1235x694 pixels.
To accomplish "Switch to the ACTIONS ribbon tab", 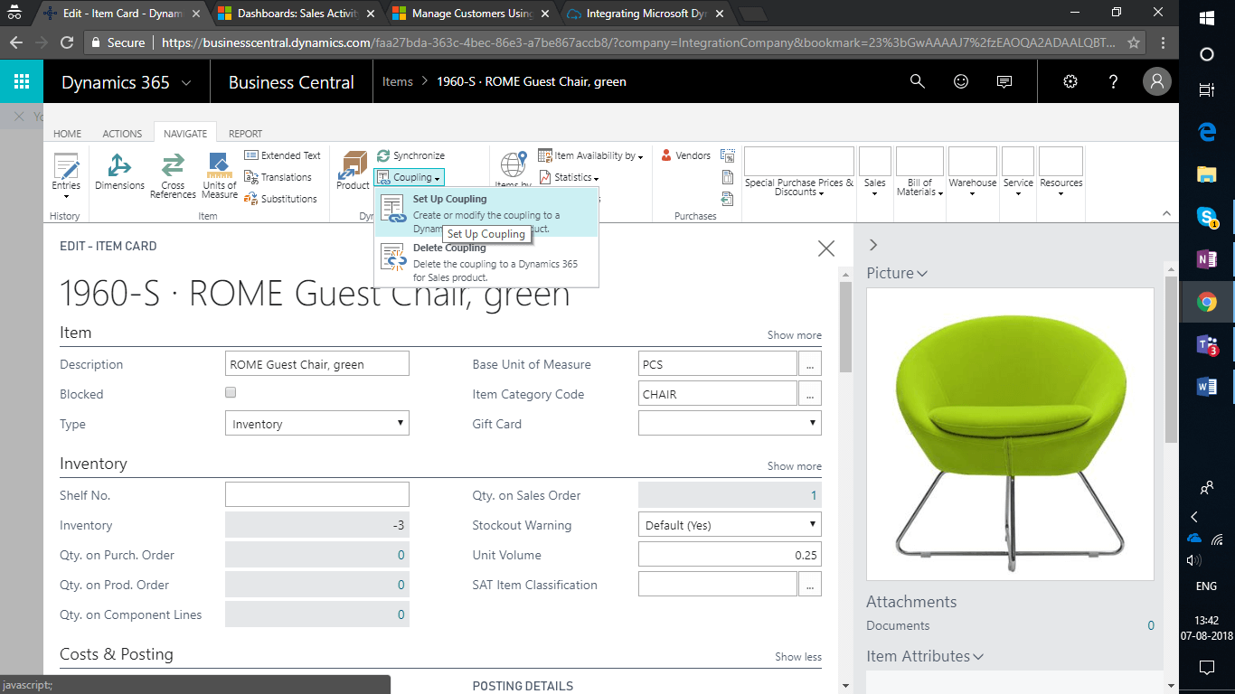I will (122, 134).
